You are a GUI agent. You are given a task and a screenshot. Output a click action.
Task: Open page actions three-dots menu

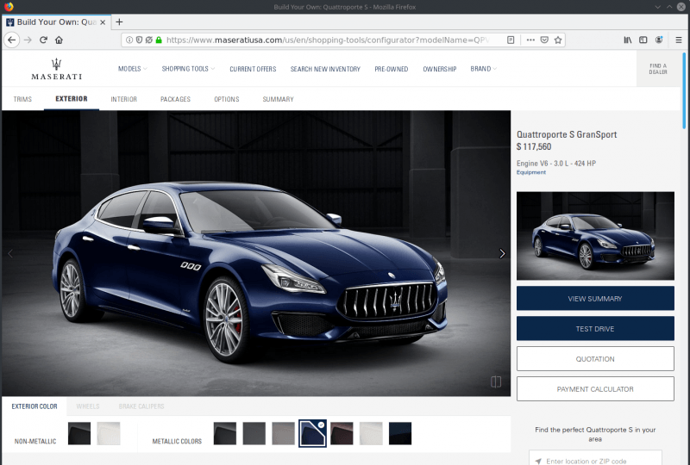point(530,40)
